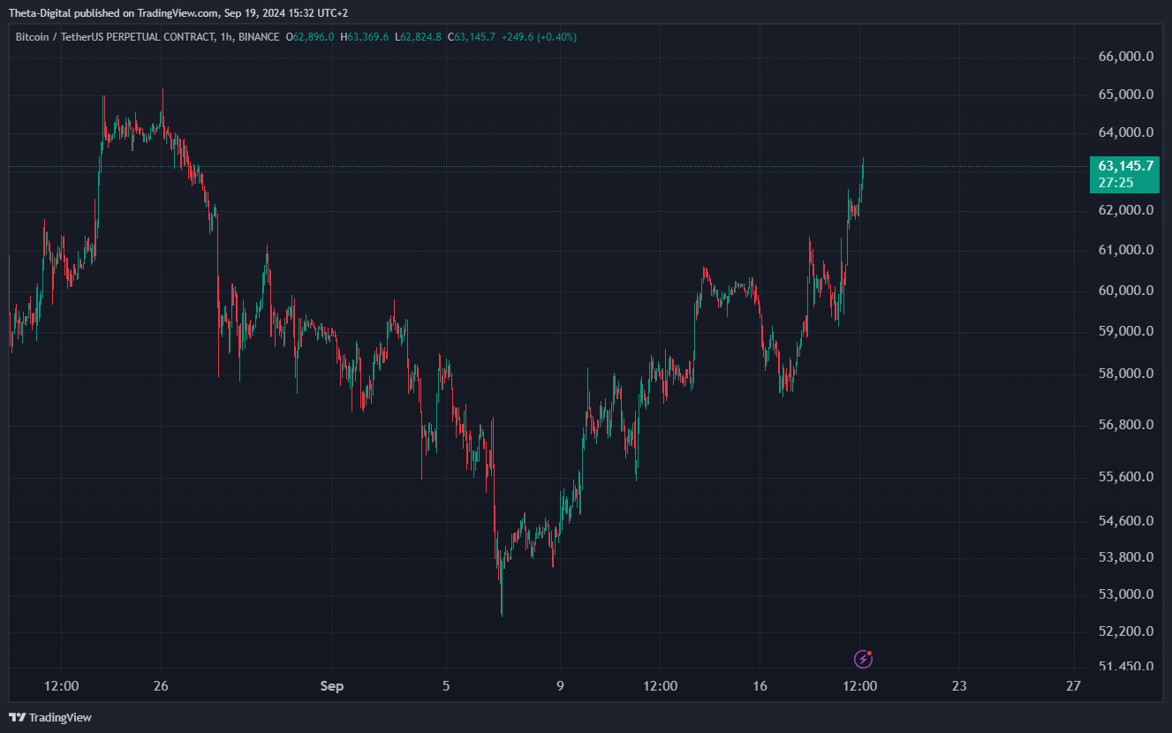Image resolution: width=1172 pixels, height=733 pixels.
Task: Click the Sep label on time axis
Action: click(x=332, y=686)
